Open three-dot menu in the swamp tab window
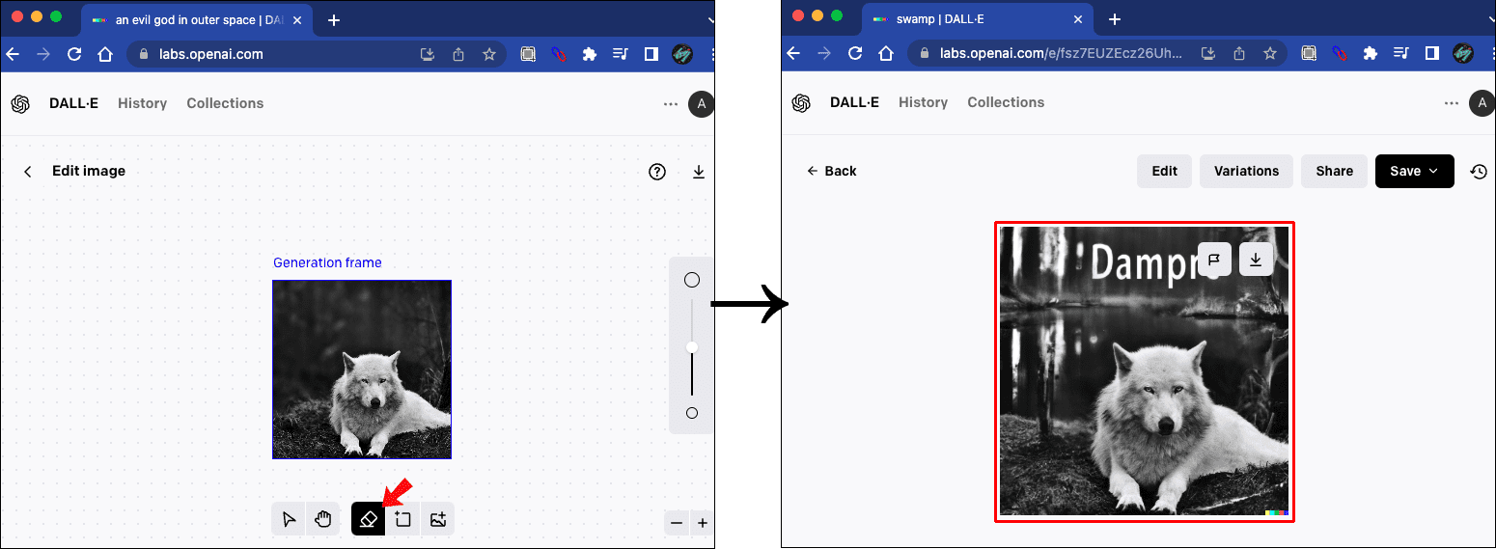Screen dimensions: 1496x549 (x=1452, y=103)
